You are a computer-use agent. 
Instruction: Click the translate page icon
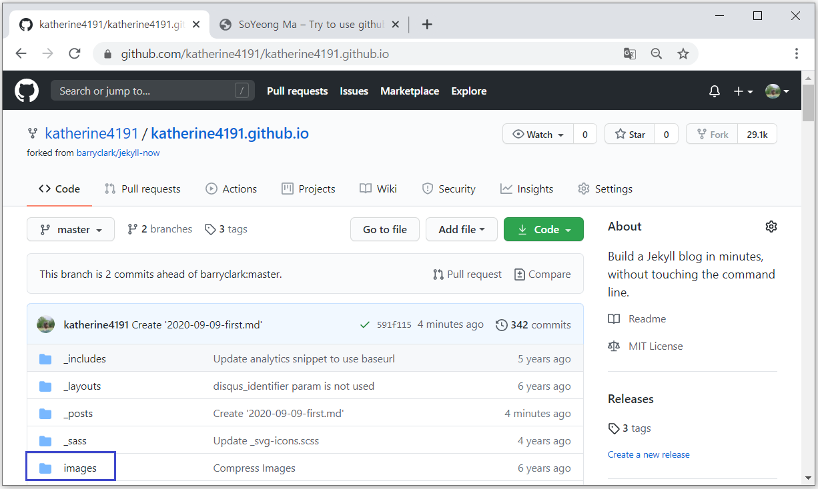629,54
